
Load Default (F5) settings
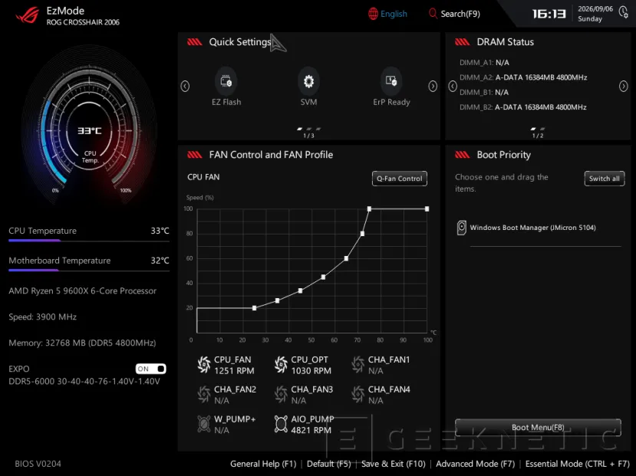coord(328,464)
